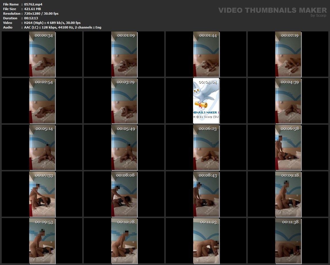Select the thumbnail stamped 00:00:34

[x=42, y=54]
